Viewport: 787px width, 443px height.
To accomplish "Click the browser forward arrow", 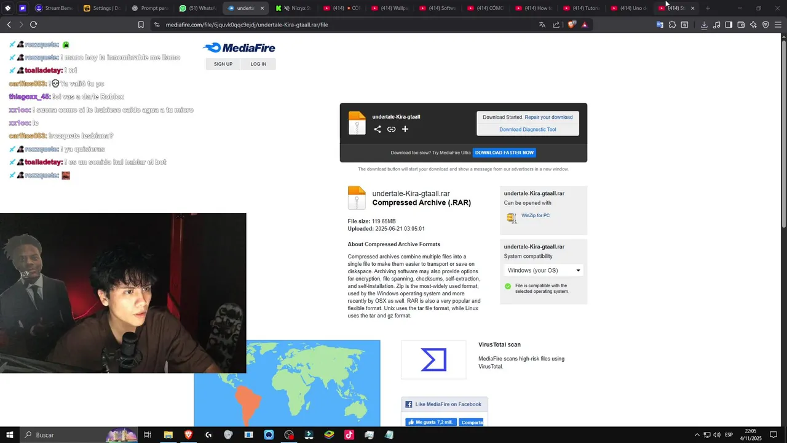I will [21, 25].
